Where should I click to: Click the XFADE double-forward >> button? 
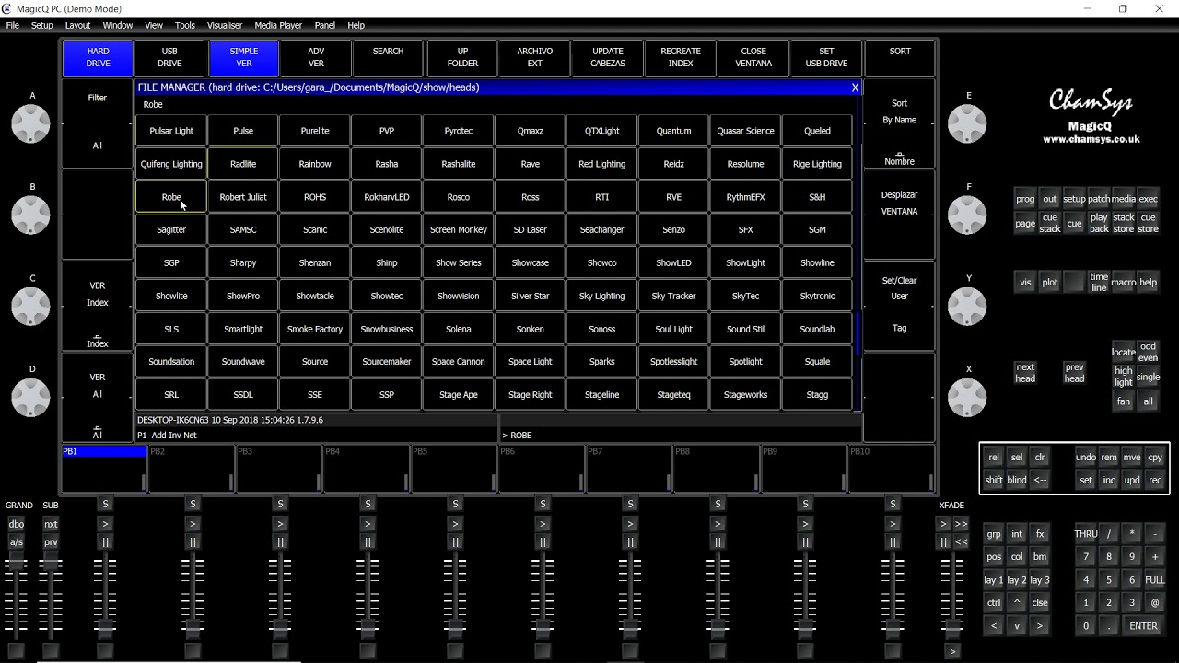pyautogui.click(x=961, y=524)
